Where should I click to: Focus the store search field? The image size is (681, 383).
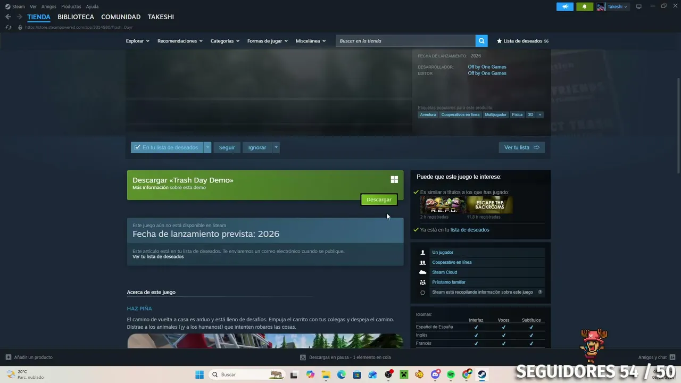(x=405, y=41)
